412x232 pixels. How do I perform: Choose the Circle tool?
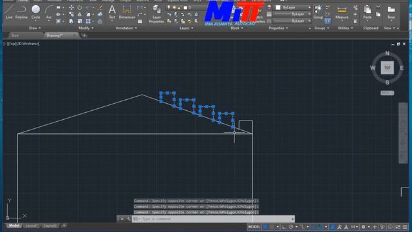[36, 12]
